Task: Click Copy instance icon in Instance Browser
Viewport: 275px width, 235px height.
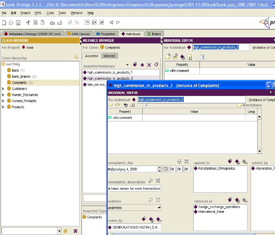Action: (142, 65)
